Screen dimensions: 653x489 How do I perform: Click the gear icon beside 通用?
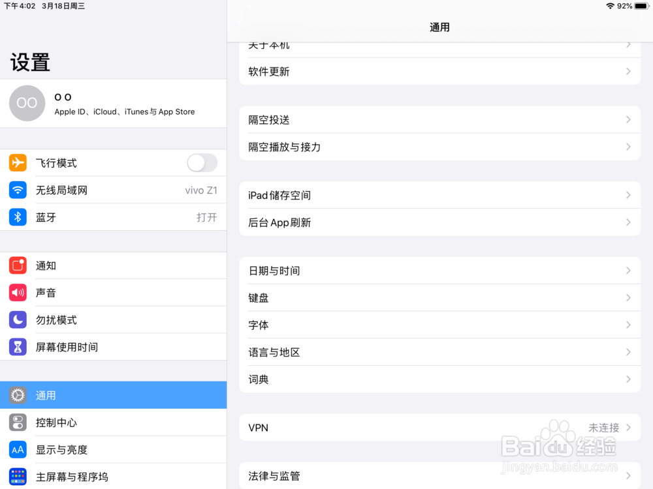(17, 395)
